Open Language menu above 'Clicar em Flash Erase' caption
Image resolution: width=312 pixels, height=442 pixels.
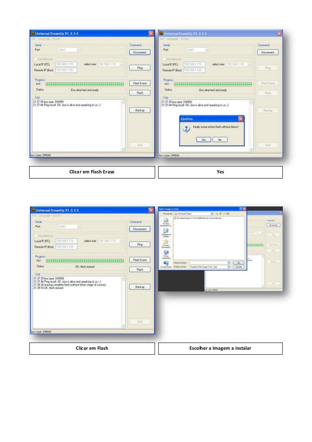[44, 39]
